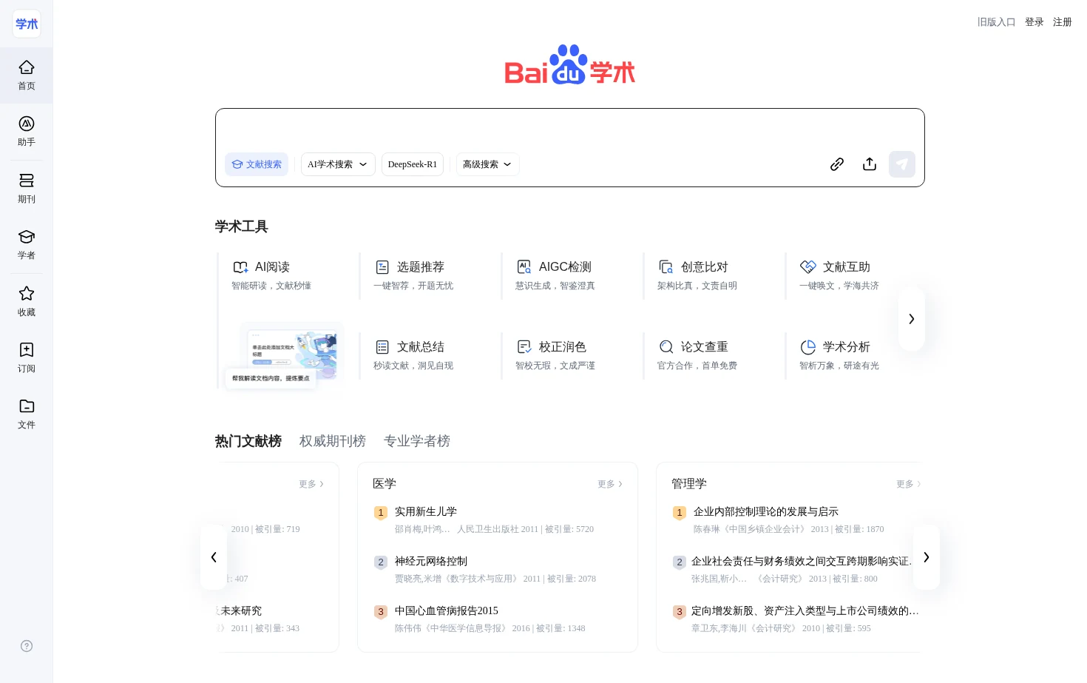Open the paper 中国心血管病报告2015

point(447,611)
